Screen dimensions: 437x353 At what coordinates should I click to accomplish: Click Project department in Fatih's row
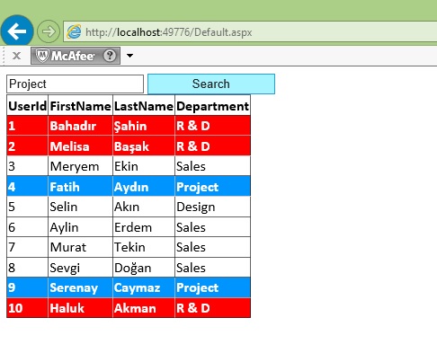pyautogui.click(x=212, y=187)
